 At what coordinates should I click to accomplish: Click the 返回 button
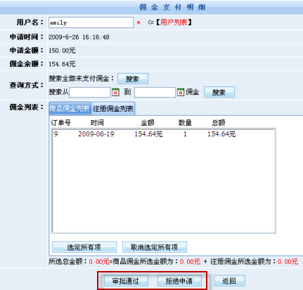(x=229, y=281)
